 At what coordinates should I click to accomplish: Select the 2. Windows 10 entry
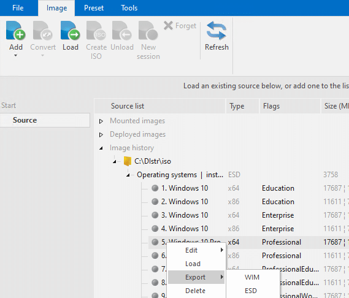(185, 202)
